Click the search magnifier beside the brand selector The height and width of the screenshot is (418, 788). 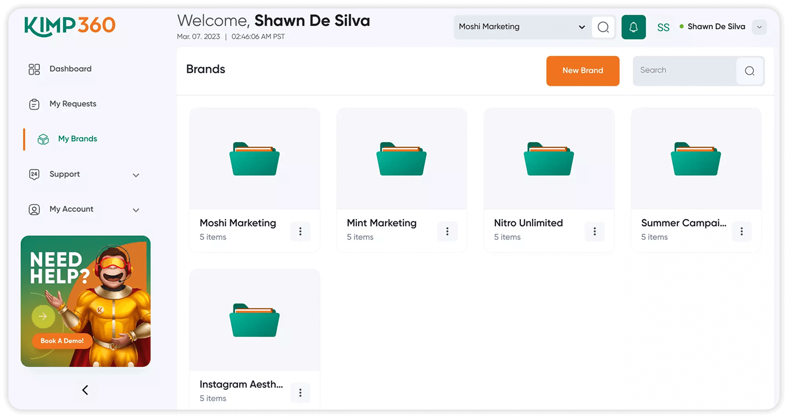click(603, 27)
